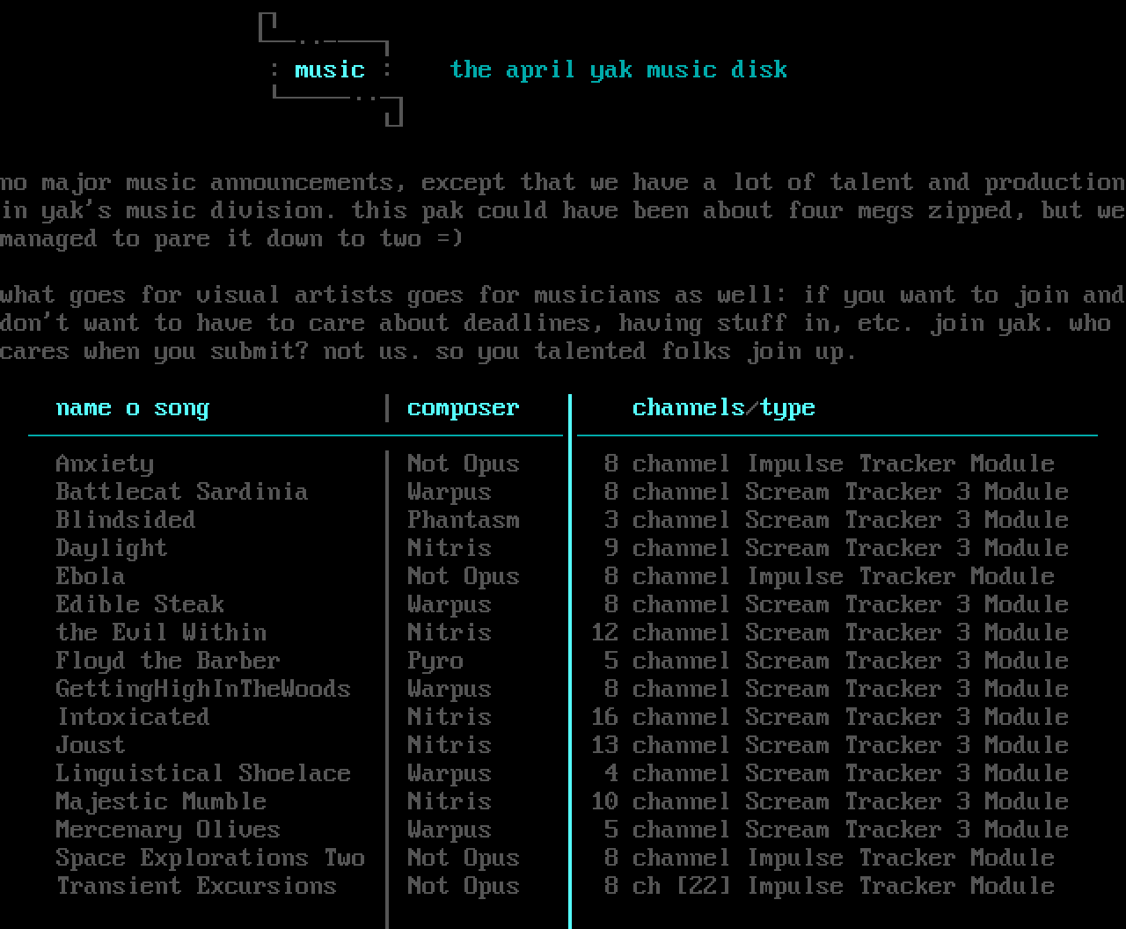Click the "channels/type" column header
Viewport: 1126px width, 929px height.
(x=724, y=408)
